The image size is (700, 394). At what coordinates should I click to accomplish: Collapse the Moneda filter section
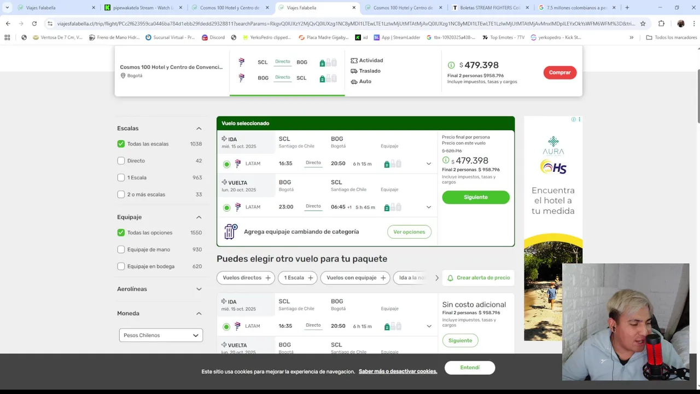coord(199,314)
